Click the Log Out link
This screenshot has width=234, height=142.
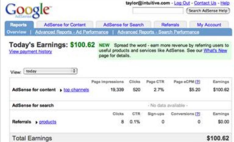click(x=182, y=3)
